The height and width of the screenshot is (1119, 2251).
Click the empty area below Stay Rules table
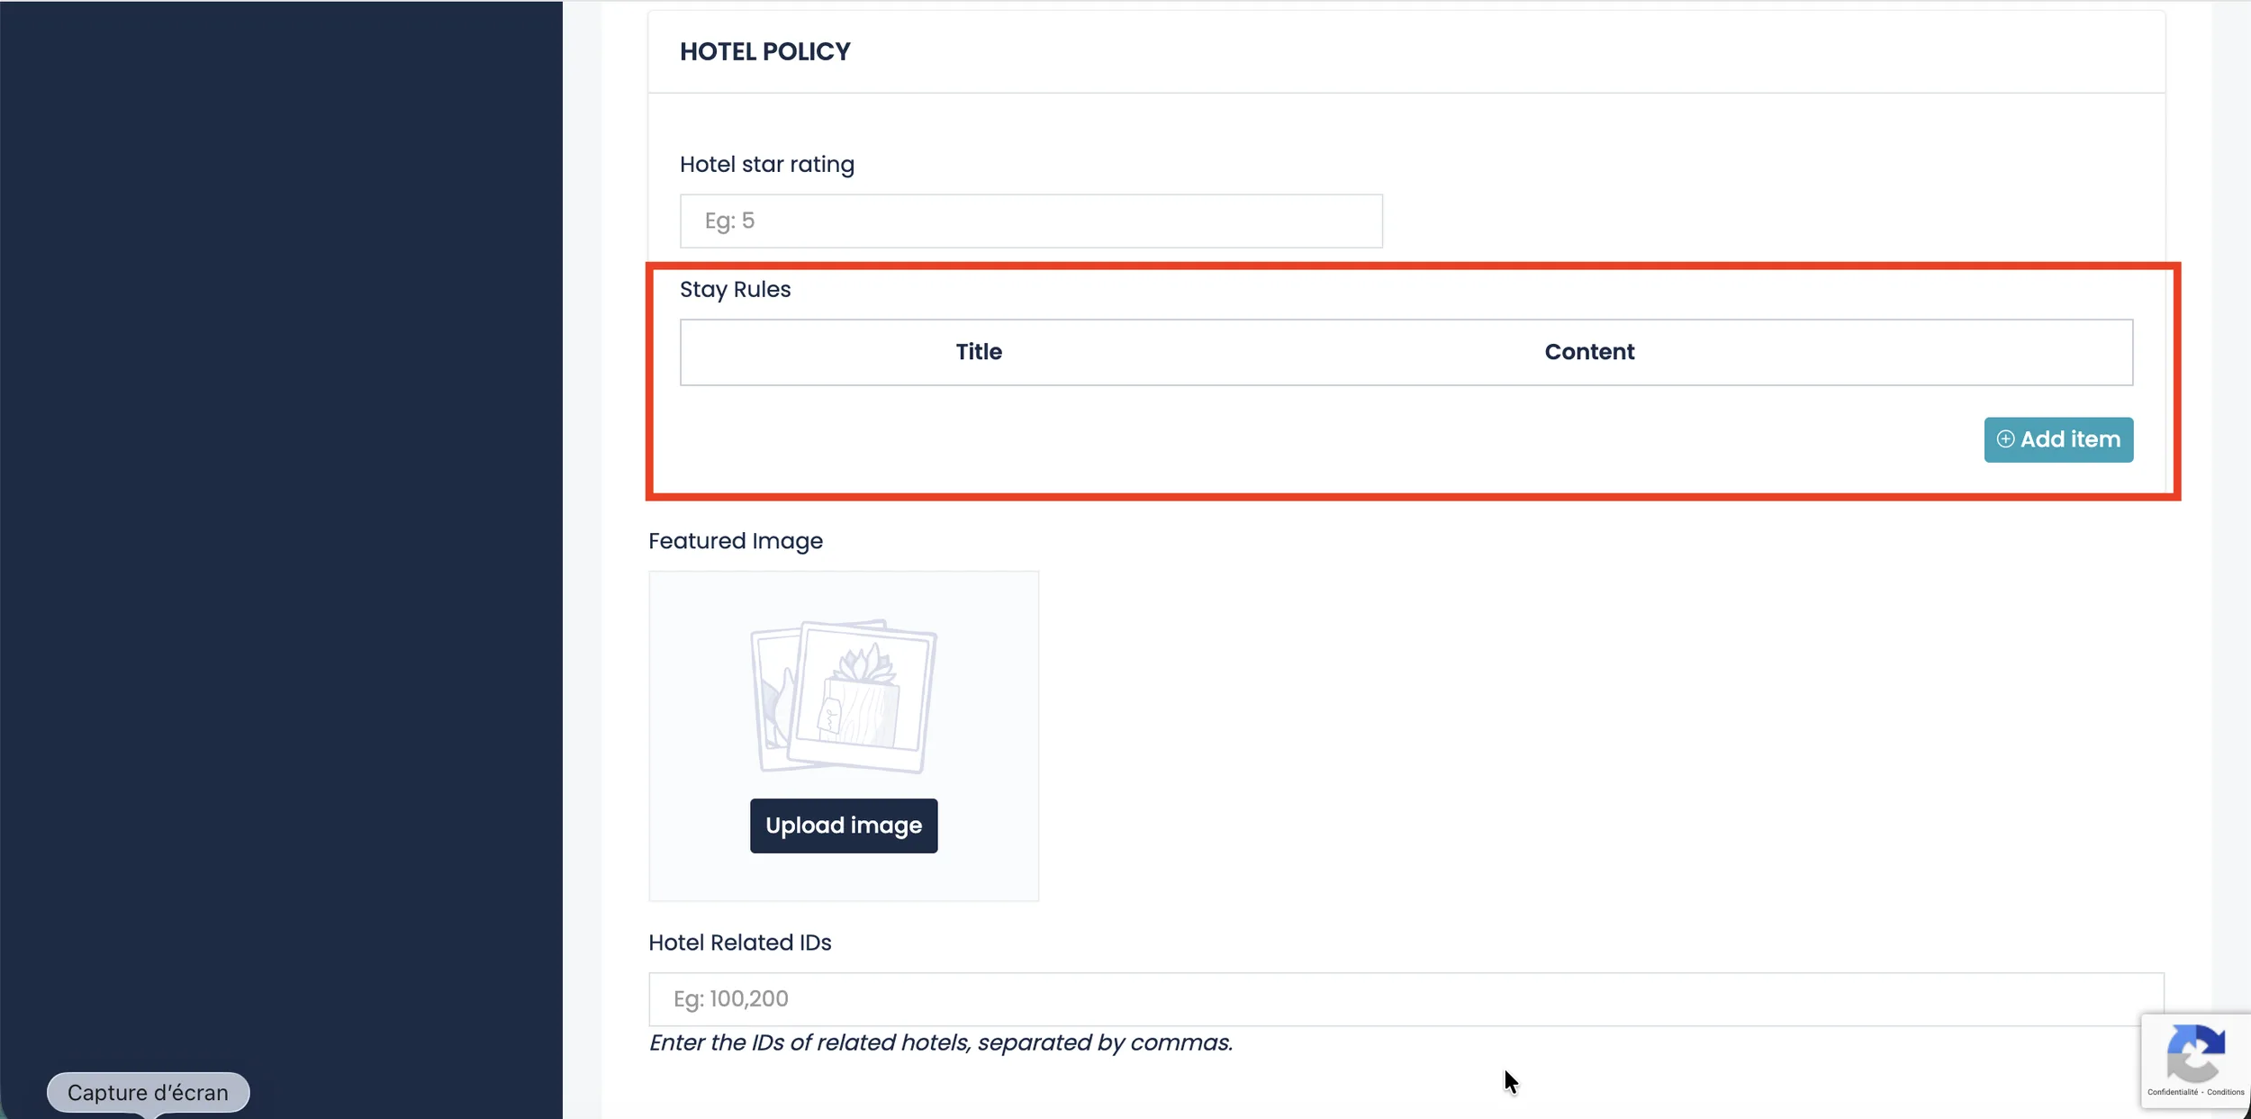[x=1261, y=439]
